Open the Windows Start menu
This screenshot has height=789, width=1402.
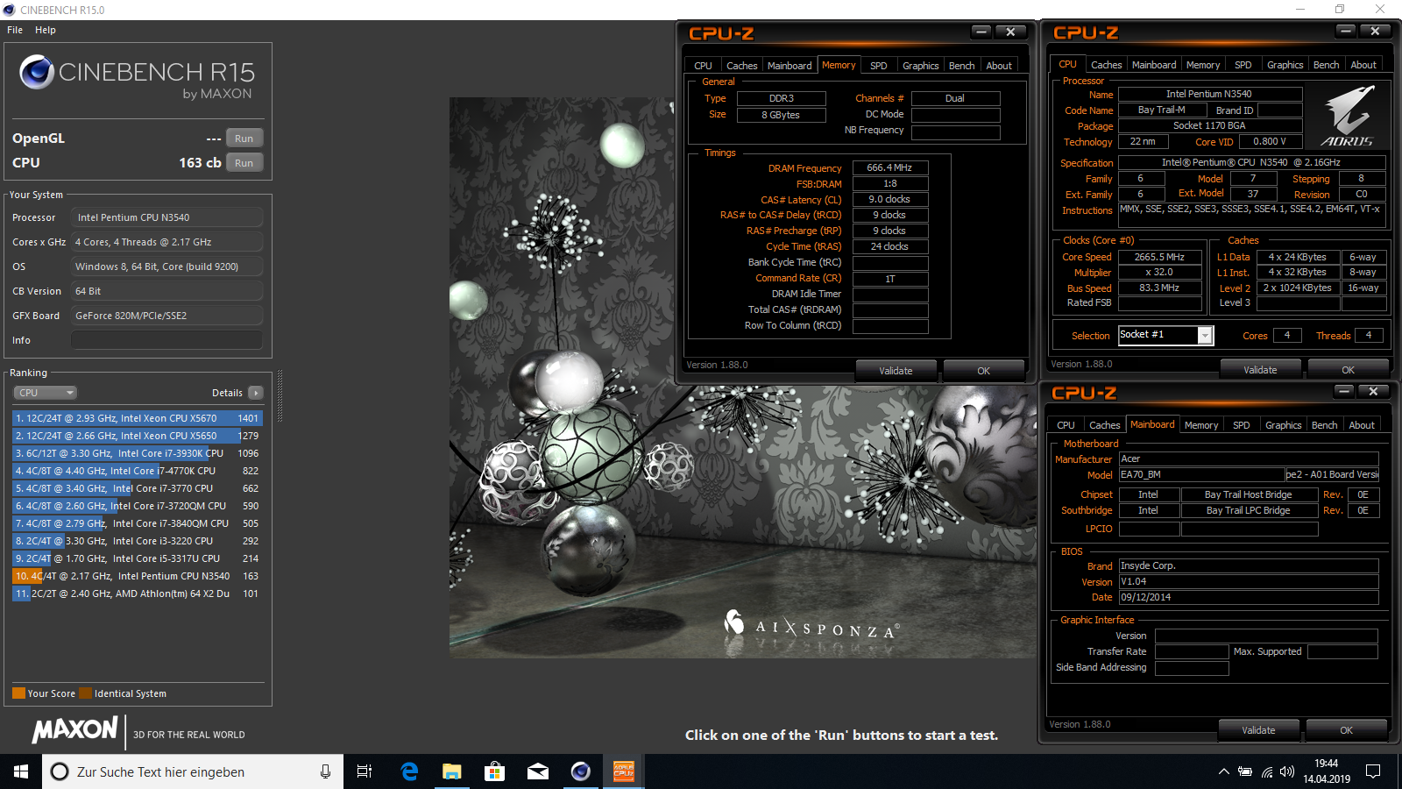[x=21, y=771]
